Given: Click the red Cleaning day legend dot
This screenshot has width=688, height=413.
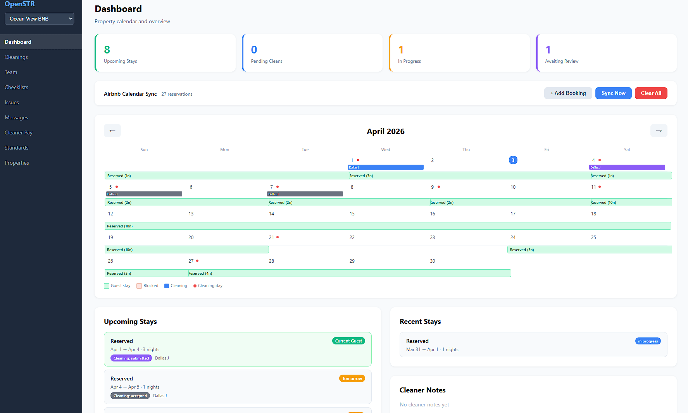Looking at the screenshot, I should tap(195, 286).
